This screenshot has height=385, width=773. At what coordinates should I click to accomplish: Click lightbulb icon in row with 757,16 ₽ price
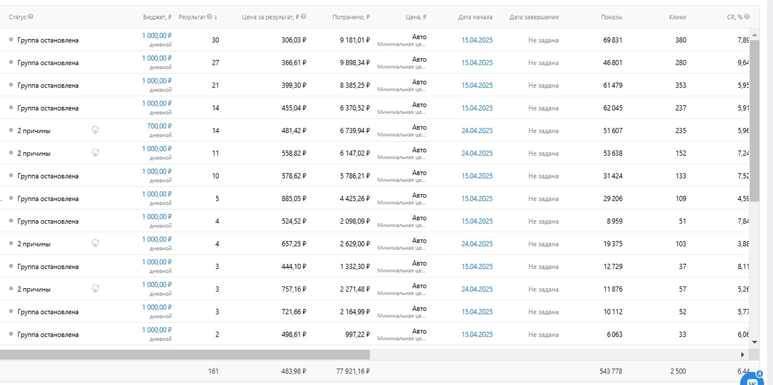(95, 289)
